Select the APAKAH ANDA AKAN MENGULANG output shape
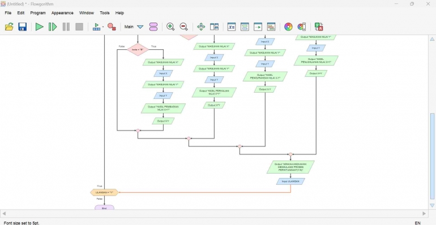This screenshot has height=225, width=436. 290,167
